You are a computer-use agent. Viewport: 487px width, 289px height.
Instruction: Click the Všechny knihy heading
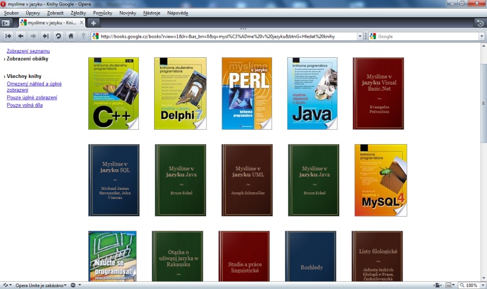tap(24, 76)
